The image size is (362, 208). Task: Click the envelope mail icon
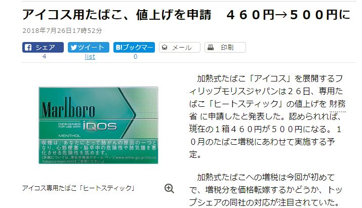pos(165,48)
